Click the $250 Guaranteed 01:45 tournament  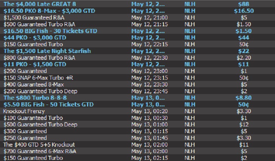[x=137, y=138]
